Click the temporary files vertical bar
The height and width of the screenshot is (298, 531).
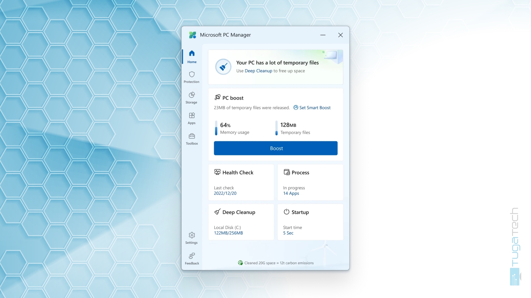pos(276,128)
